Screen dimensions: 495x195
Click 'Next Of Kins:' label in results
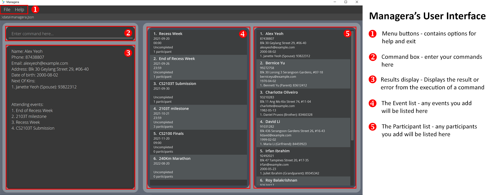(x=23, y=81)
